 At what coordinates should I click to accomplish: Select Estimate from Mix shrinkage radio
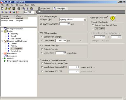(42, 49)
